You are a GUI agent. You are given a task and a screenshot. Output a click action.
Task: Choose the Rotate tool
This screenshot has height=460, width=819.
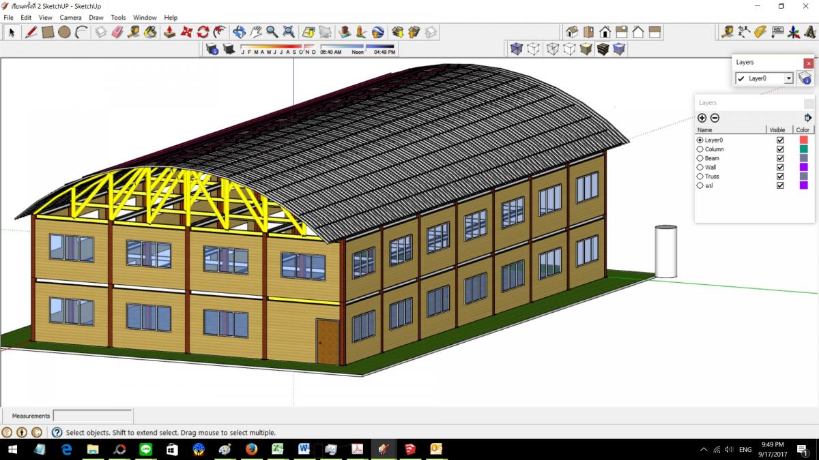(x=203, y=32)
